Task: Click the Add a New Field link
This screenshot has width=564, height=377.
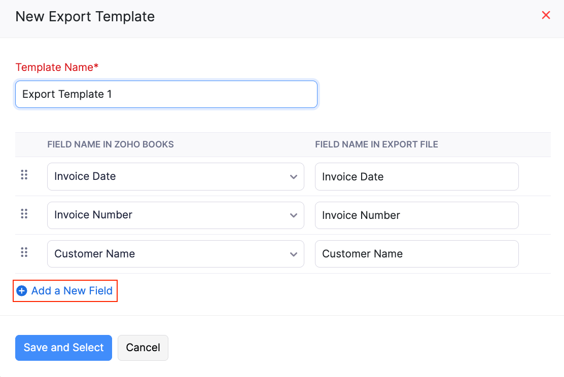Action: tap(71, 290)
